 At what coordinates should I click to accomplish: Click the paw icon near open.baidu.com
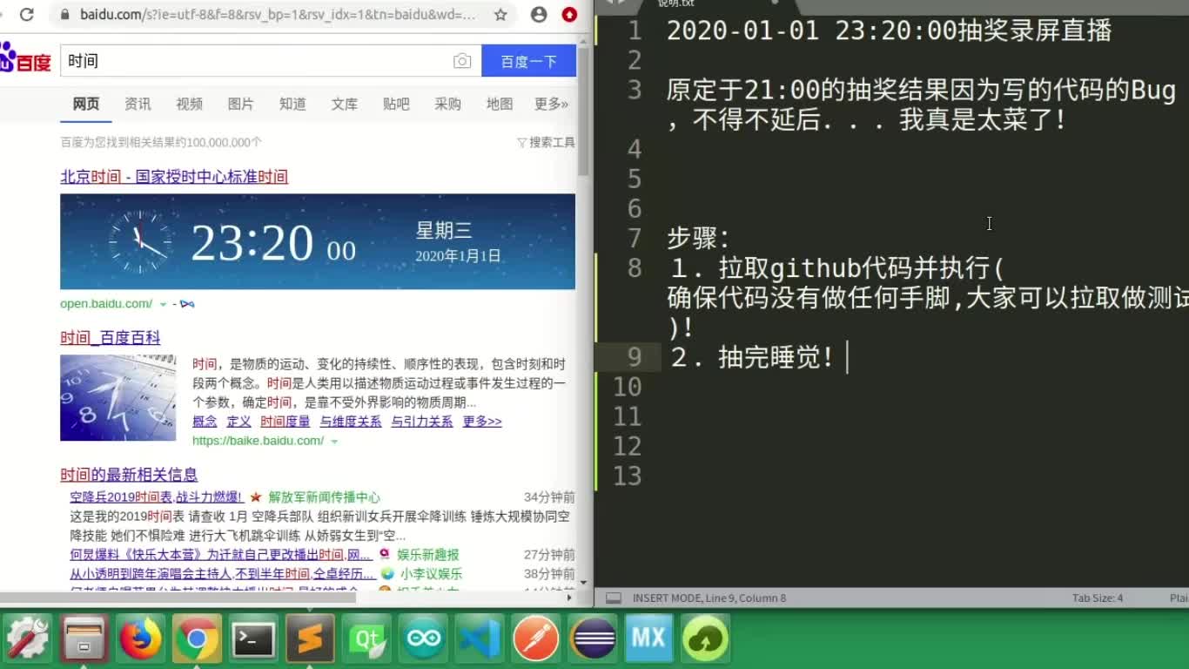[x=187, y=304]
